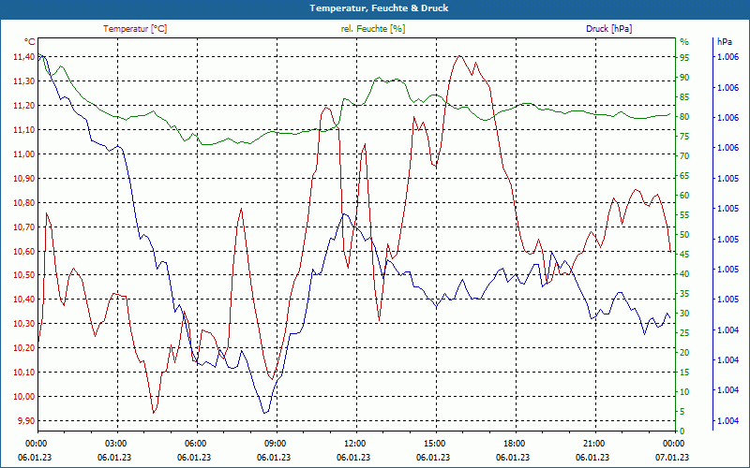This screenshot has height=468, width=750.
Task: Click the green '5' on humidity axis
Action: tap(682, 412)
